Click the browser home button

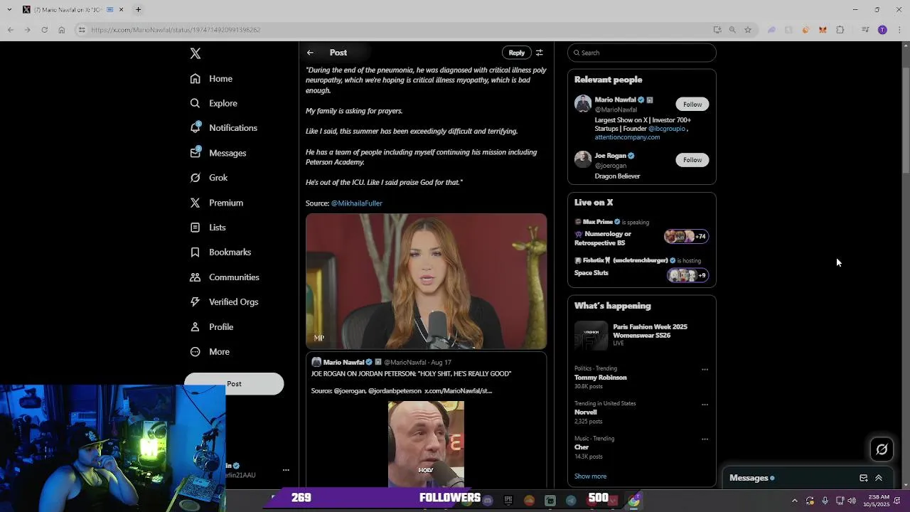click(x=61, y=30)
